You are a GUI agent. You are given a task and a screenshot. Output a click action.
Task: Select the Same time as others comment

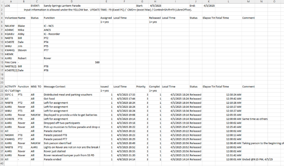(x=255, y=119)
